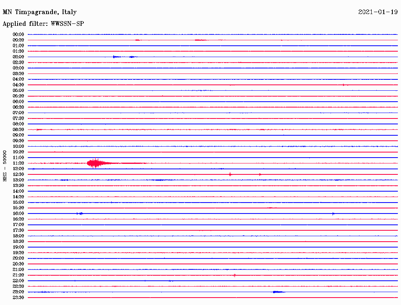
Task: Click the 04:30 time label
Action: pyautogui.click(x=18, y=85)
